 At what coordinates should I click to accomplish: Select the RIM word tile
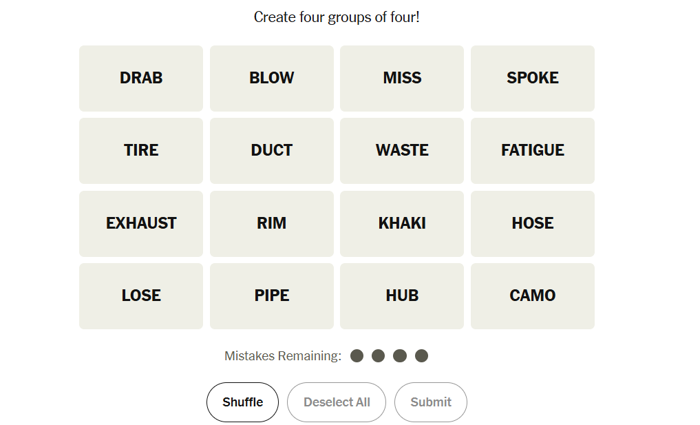pos(271,224)
